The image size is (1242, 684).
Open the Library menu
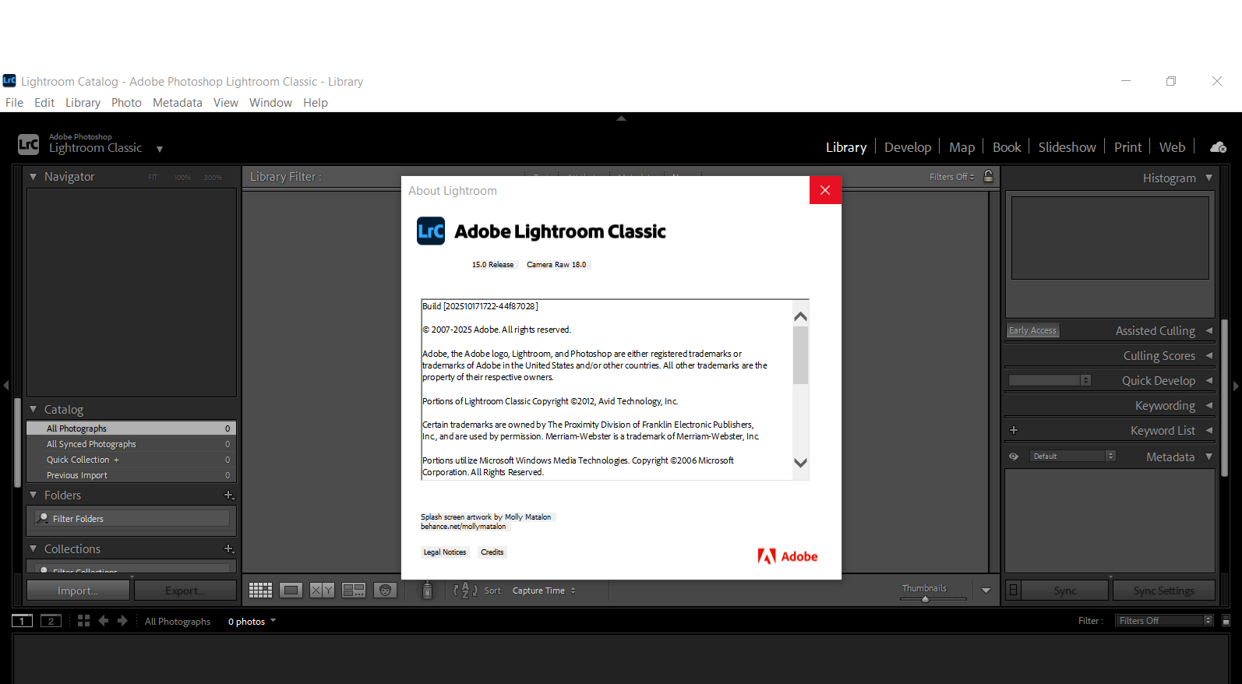pyautogui.click(x=83, y=103)
